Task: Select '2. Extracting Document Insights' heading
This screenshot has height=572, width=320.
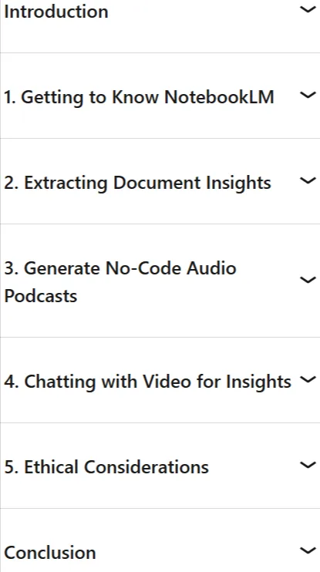Action: (x=137, y=183)
